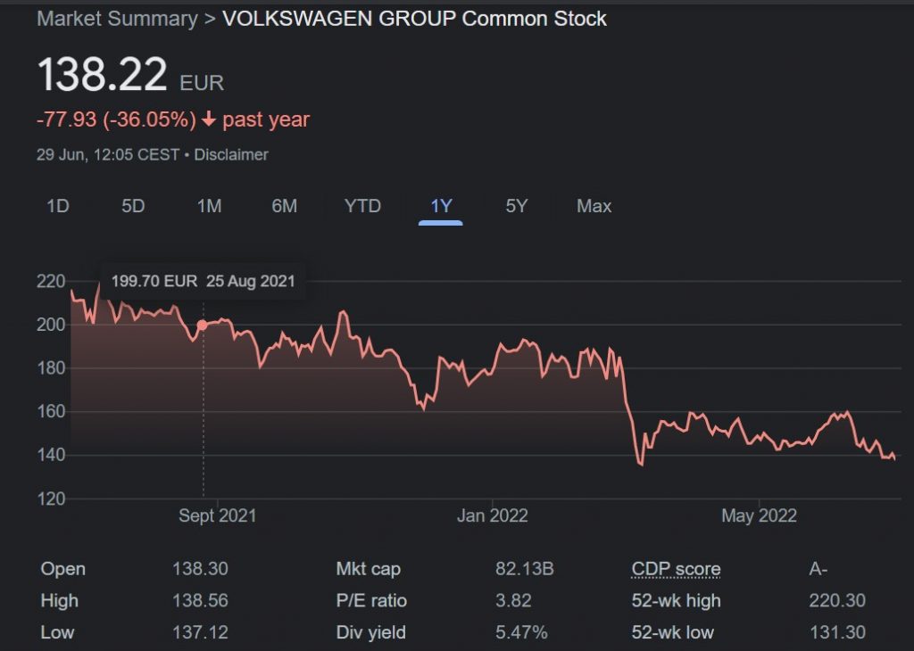Viewport: 914px width, 651px height.
Task: Click the 52-wk high value 220.30
Action: coord(837,601)
